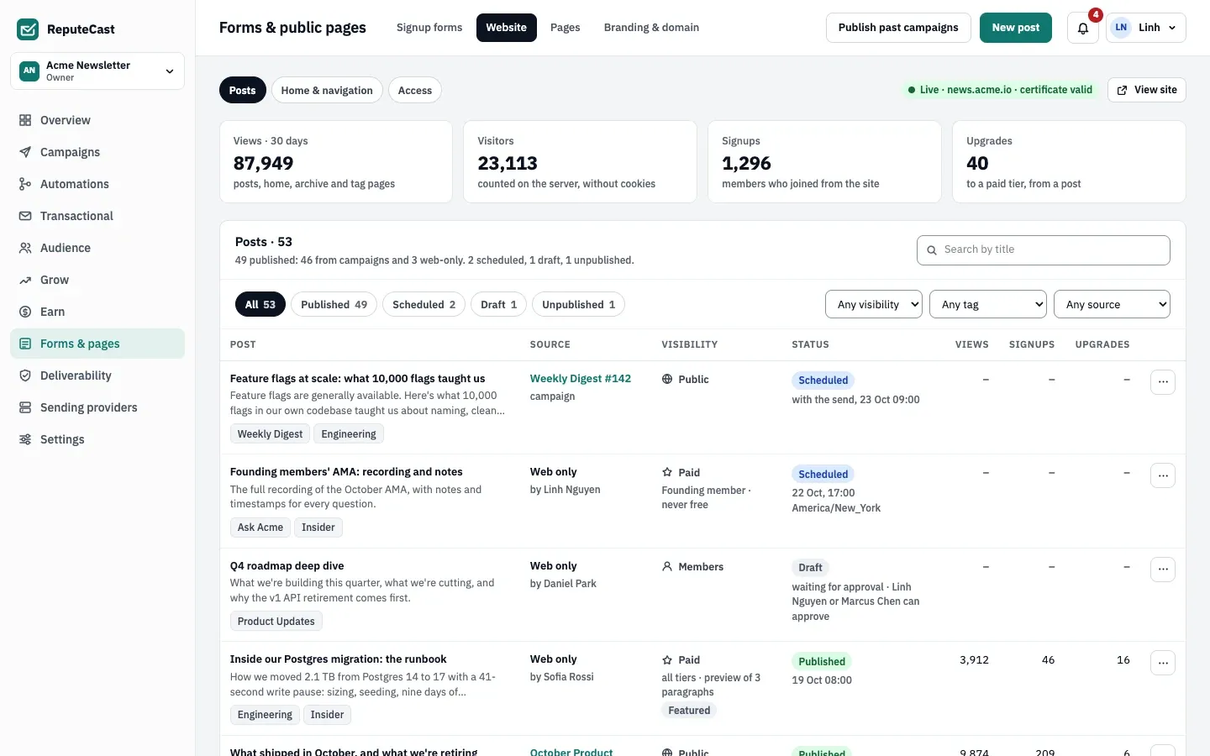1210x756 pixels.
Task: Click the Engineering tag on Feature flags post
Action: coord(349,434)
